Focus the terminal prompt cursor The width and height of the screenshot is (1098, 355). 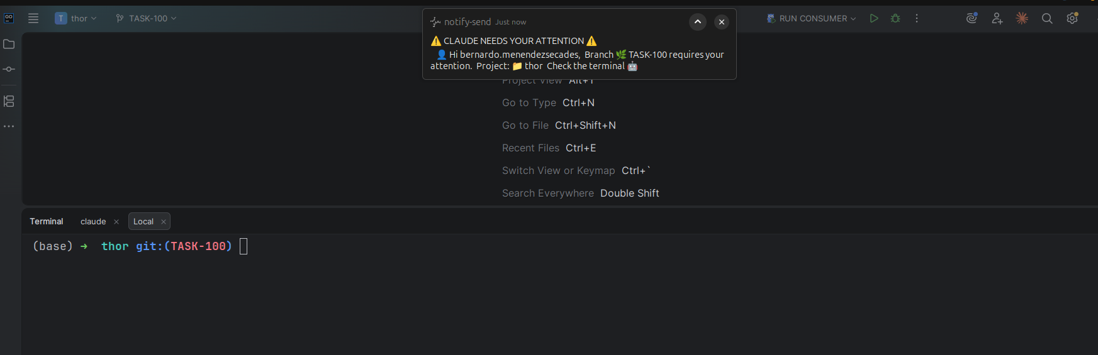pyautogui.click(x=244, y=246)
